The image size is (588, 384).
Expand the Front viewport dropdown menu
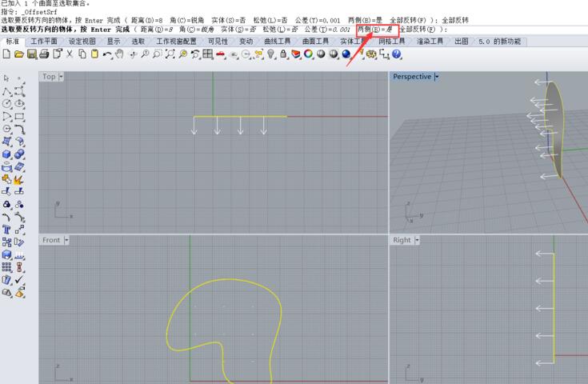click(66, 240)
